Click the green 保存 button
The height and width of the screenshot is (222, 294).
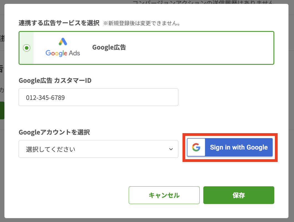[x=239, y=195]
